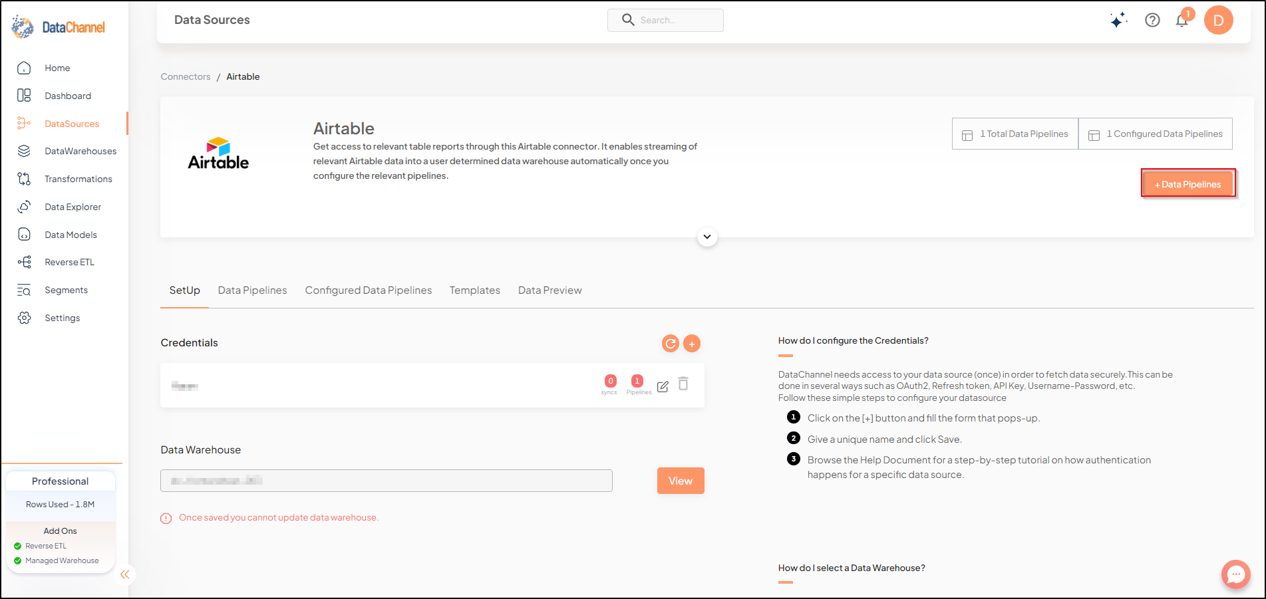Click the Data Warehouse field

pyautogui.click(x=387, y=481)
